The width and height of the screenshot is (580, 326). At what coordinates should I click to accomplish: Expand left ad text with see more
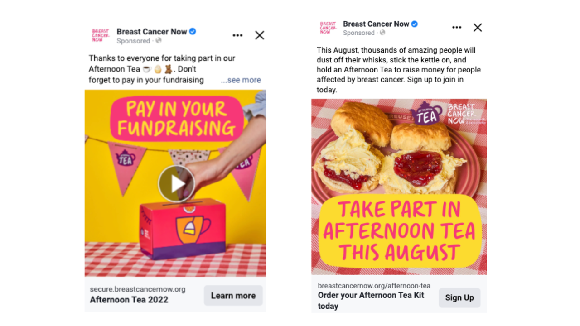(241, 80)
